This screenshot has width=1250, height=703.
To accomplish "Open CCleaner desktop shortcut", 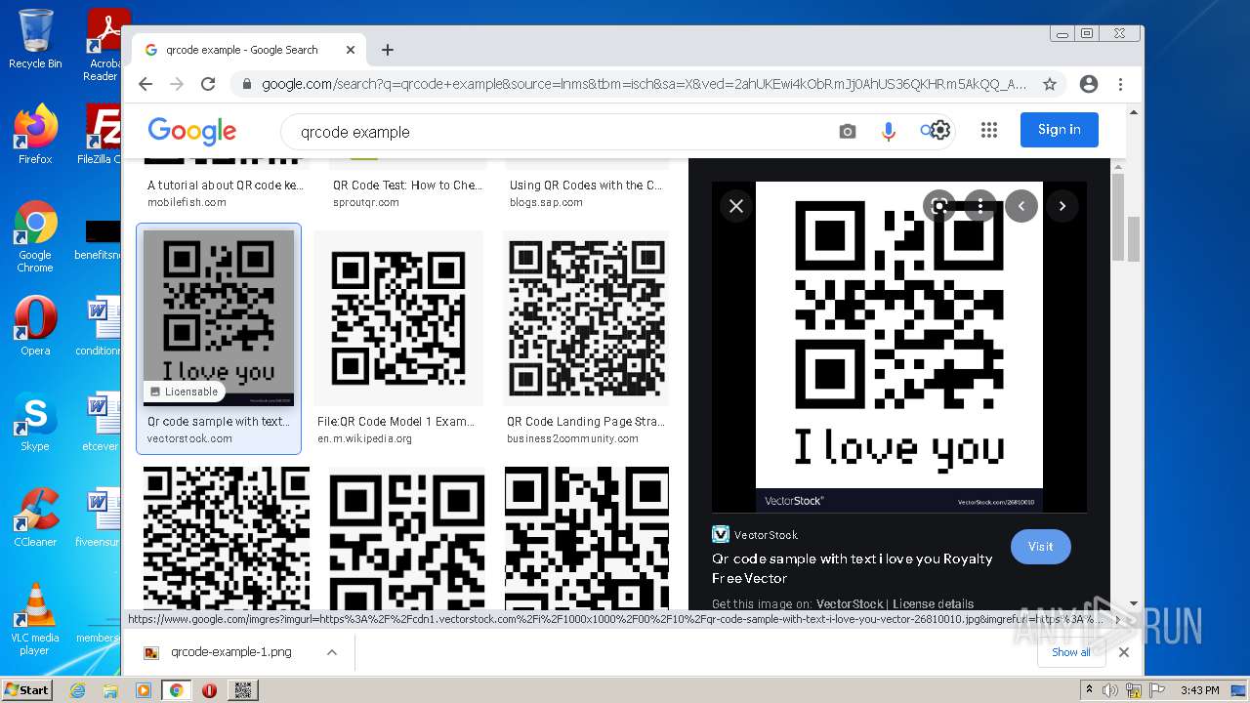I will 35,517.
